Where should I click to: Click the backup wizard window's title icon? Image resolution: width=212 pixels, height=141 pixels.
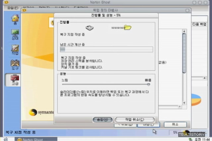point(24,10)
